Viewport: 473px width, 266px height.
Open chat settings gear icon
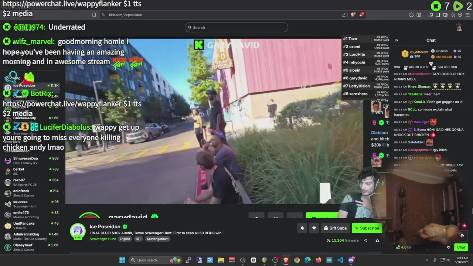pos(448,248)
